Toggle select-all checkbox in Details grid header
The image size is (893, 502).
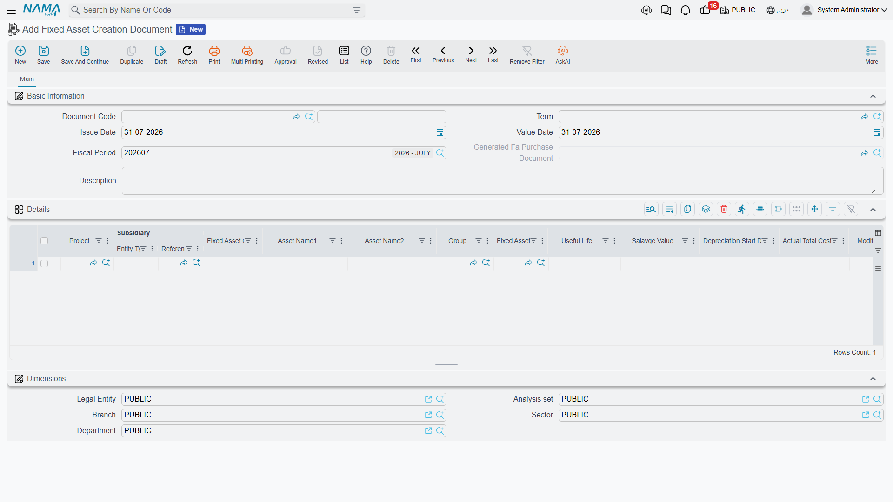click(x=44, y=241)
